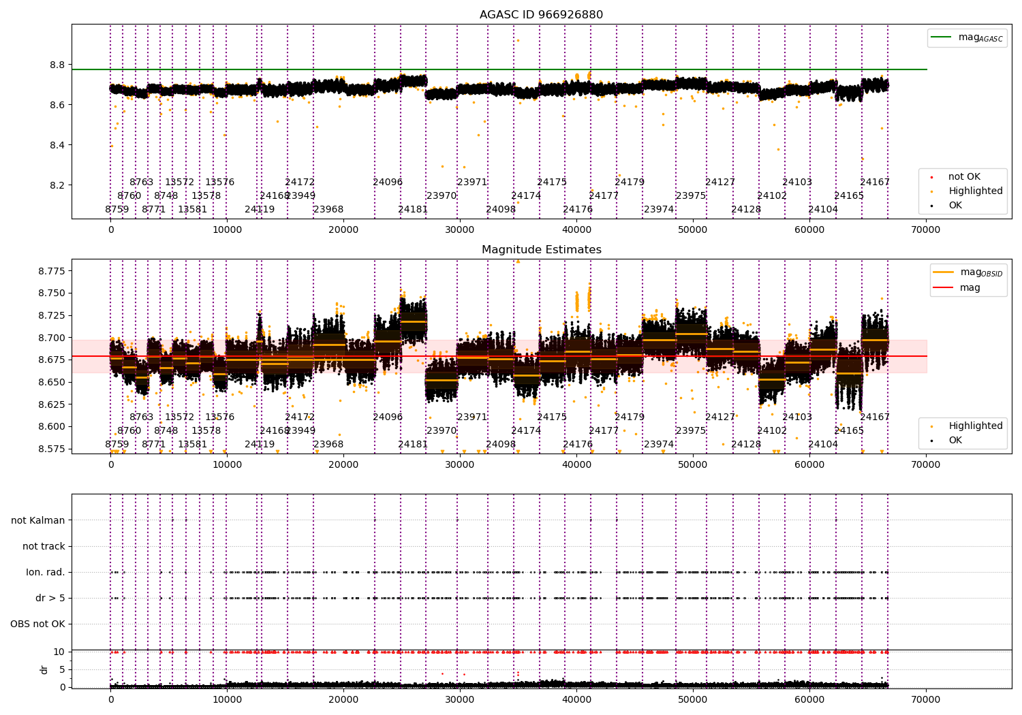Click the 30000 x-tick under top plot
The height and width of the screenshot is (715, 1022).
coord(460,230)
